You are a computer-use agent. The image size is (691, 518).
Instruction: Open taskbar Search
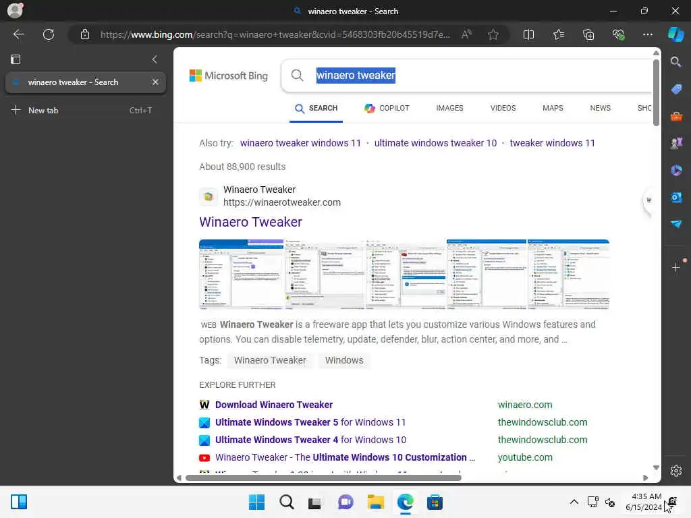286,502
